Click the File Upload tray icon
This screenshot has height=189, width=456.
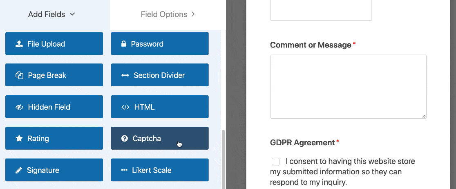(19, 44)
